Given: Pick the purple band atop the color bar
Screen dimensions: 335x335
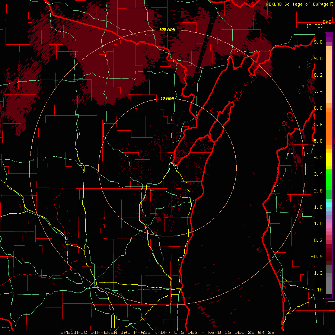Looking at the screenshot, I should [x=329, y=37].
